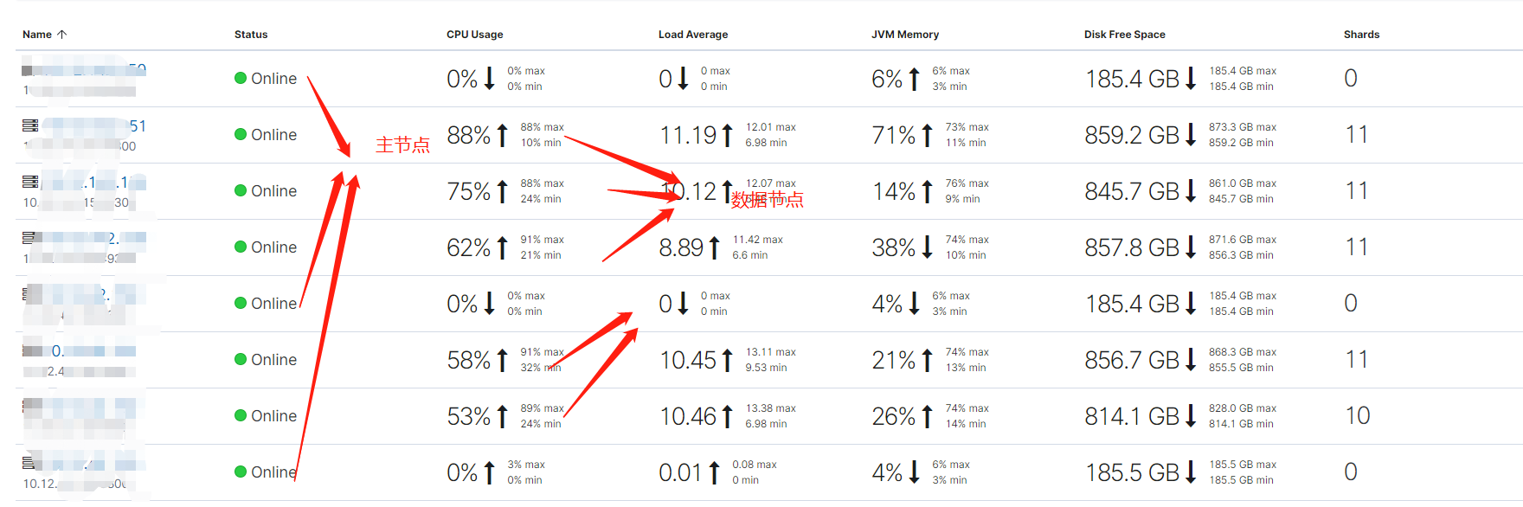Sort the table by Shards column
Image resolution: width=1523 pixels, height=507 pixels.
[1361, 35]
